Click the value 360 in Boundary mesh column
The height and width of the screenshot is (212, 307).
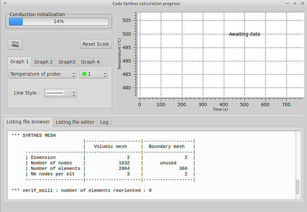(x=183, y=168)
